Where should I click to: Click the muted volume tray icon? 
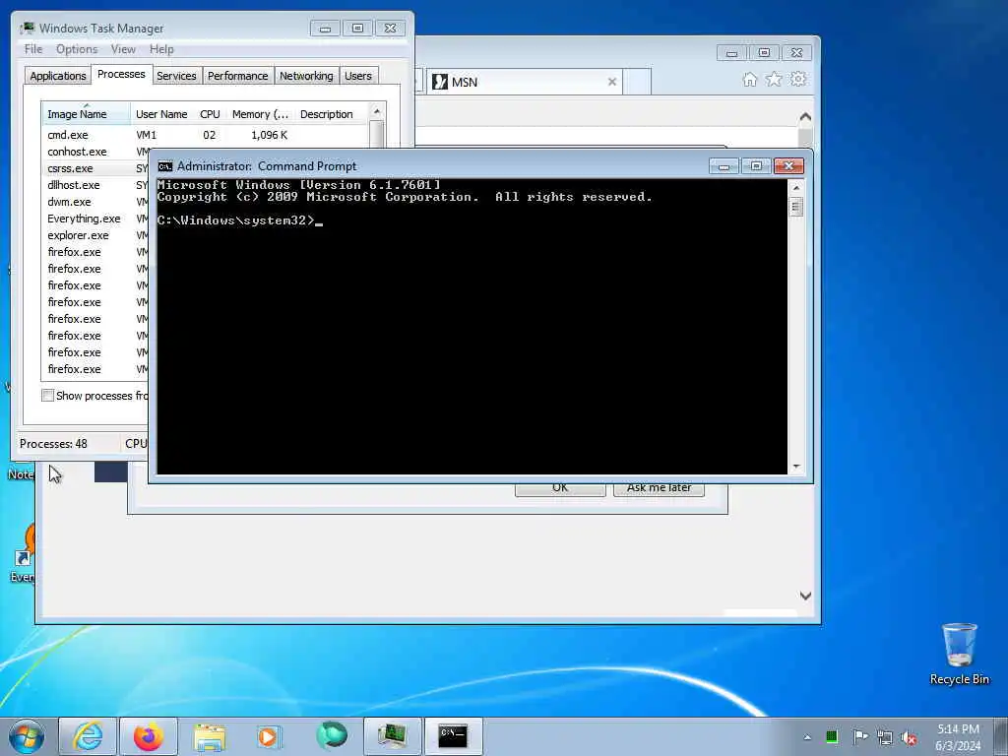point(909,737)
